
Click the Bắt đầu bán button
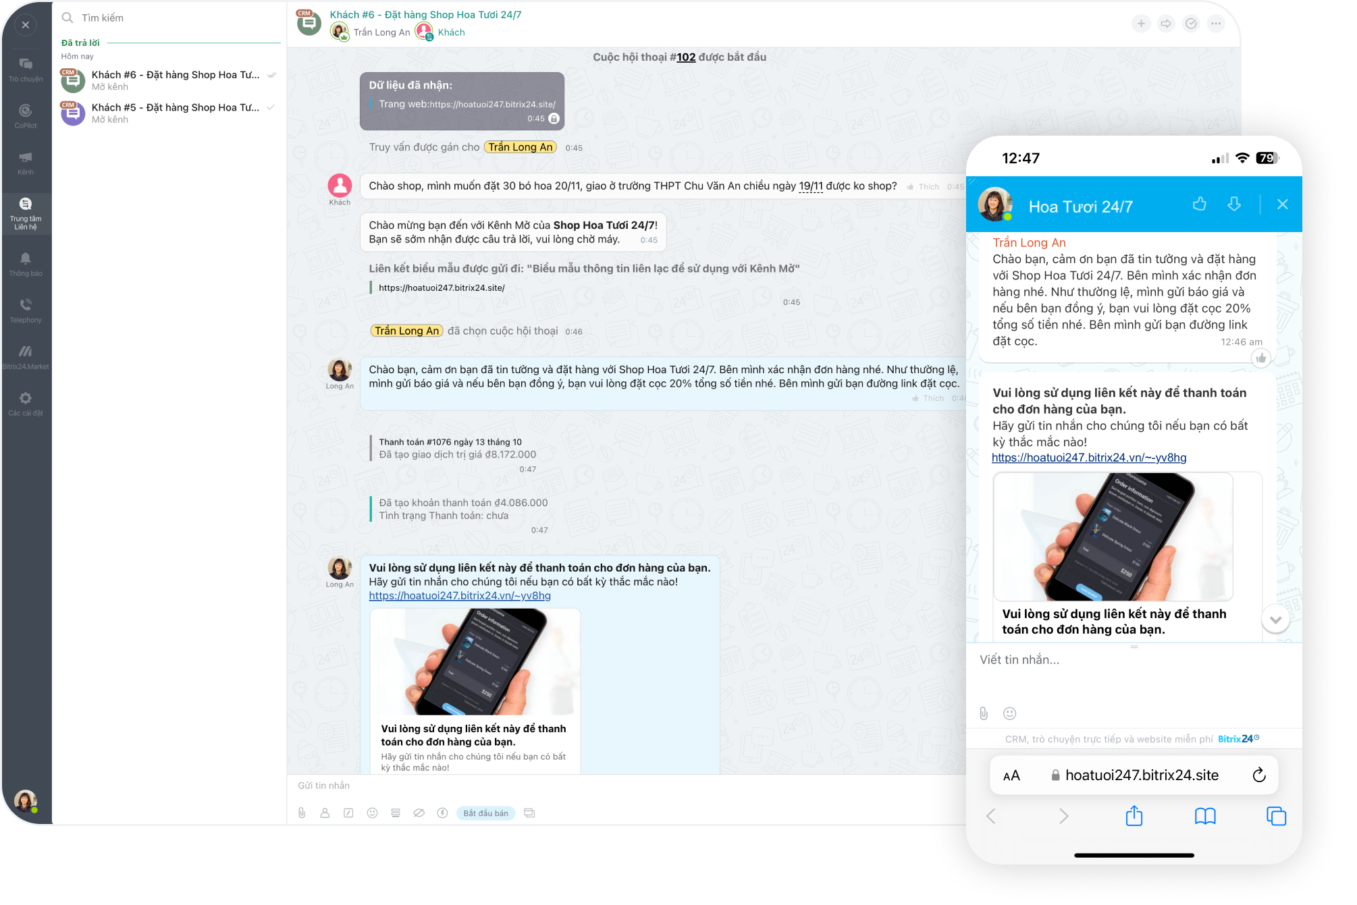pos(486,813)
